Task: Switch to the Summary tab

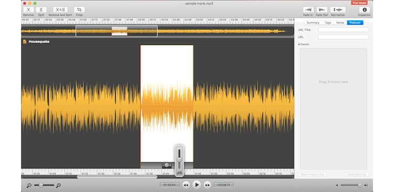Action: tap(313, 23)
